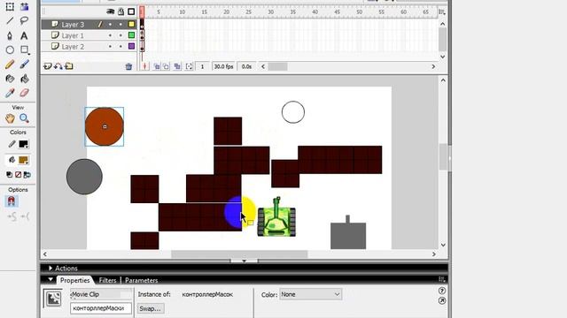Viewport: 567px width, 318px height.
Task: Open the Movie Clip symbol behavior dropdown
Action: [x=101, y=294]
